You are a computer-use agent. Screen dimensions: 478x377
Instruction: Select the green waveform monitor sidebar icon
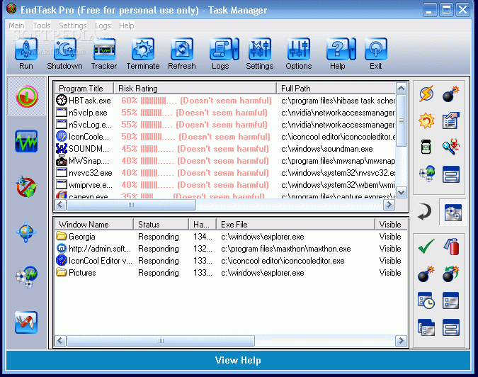point(26,141)
